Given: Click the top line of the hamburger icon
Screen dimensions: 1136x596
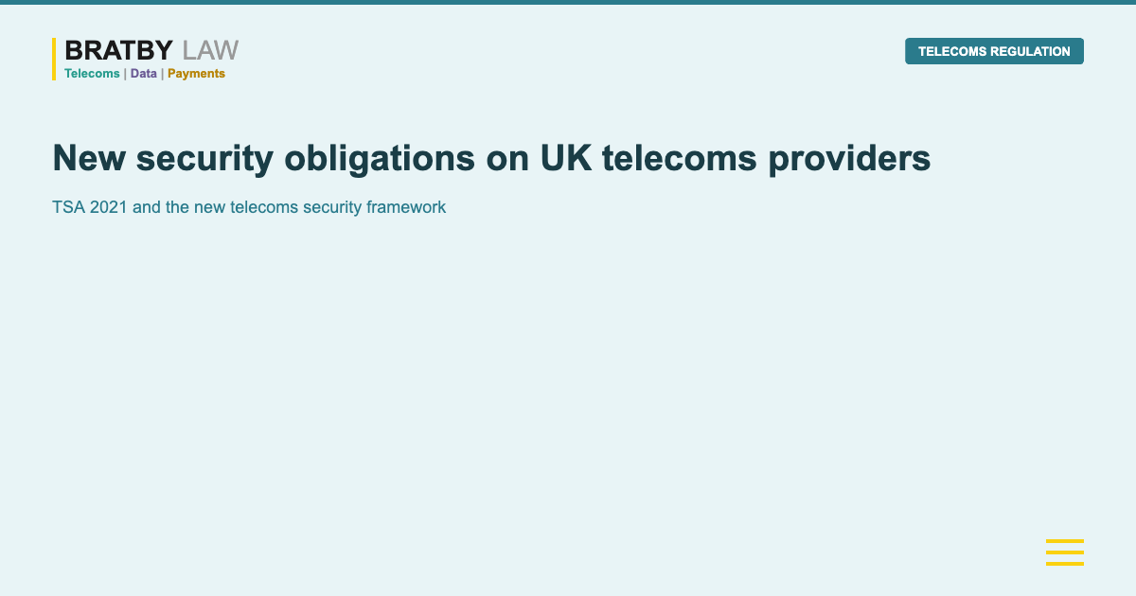Looking at the screenshot, I should tap(1065, 541).
